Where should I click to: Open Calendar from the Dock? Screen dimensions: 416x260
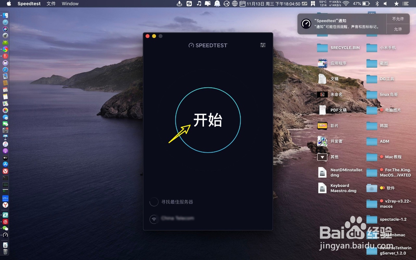[x=5, y=90]
